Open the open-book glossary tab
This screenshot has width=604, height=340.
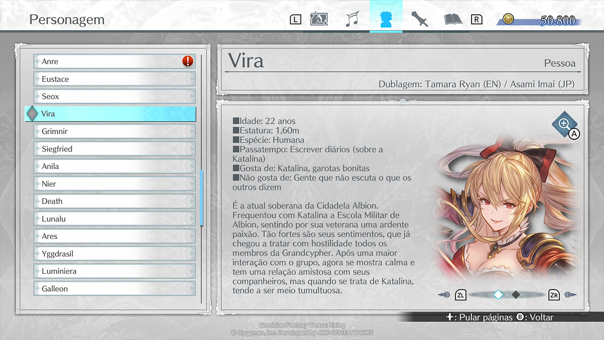coord(453,19)
